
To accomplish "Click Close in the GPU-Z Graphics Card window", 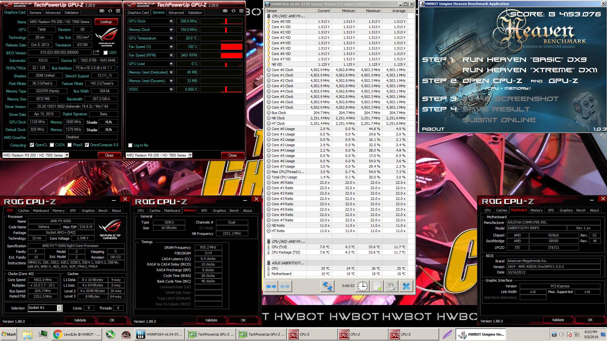I will pyautogui.click(x=109, y=155).
